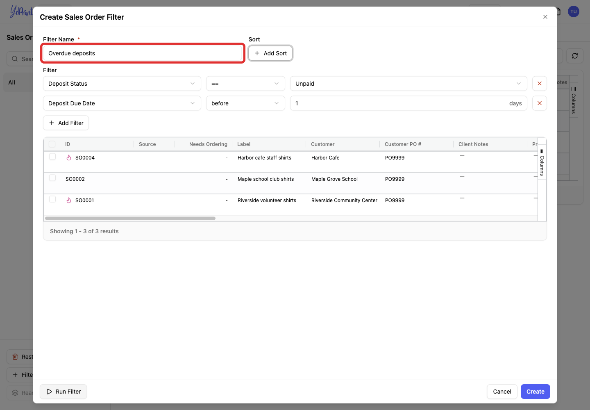Sort by the ID column header
The width and height of the screenshot is (590, 410).
tap(97, 144)
